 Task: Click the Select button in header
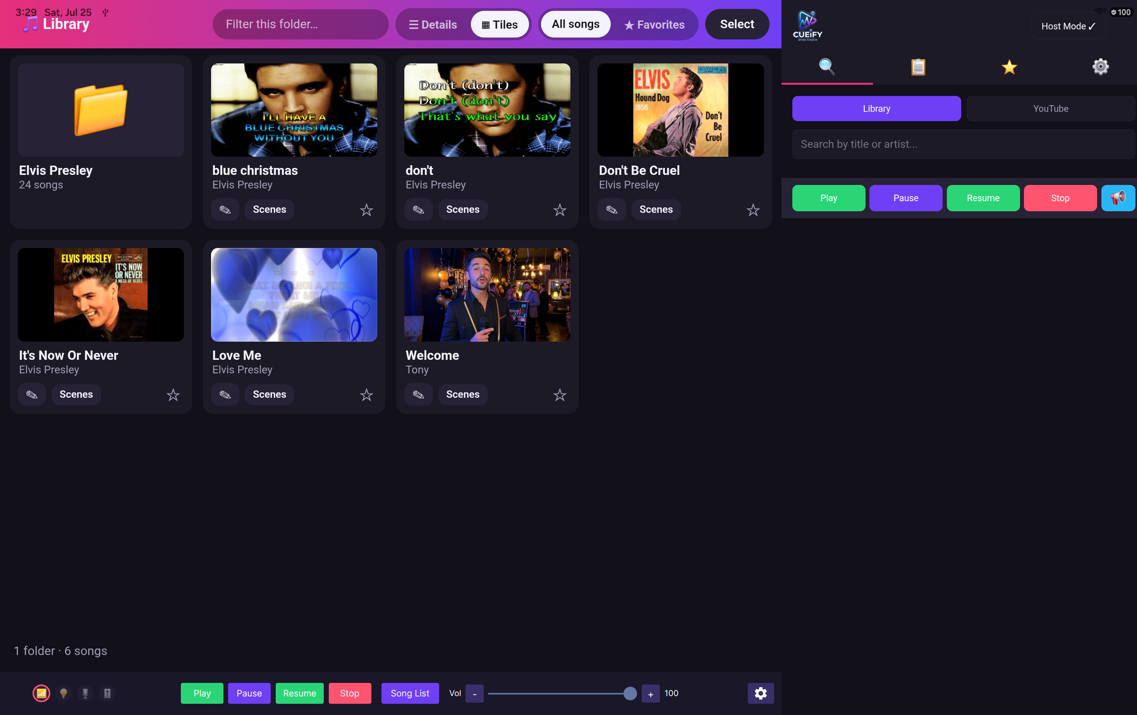tap(737, 24)
